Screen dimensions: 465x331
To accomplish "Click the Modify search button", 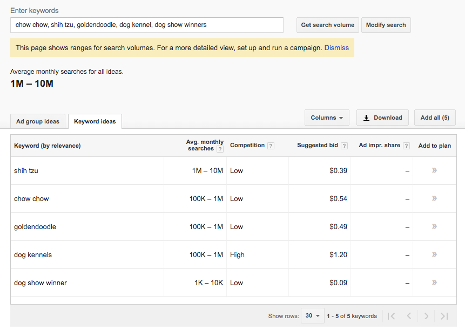I will [386, 25].
